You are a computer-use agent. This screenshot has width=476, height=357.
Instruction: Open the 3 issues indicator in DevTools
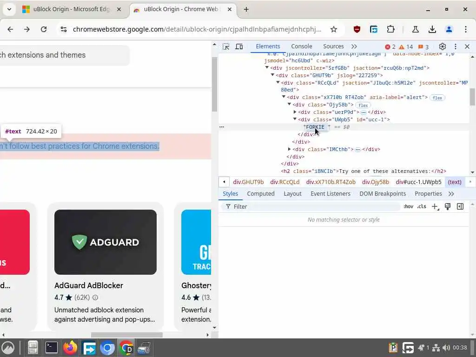[423, 47]
